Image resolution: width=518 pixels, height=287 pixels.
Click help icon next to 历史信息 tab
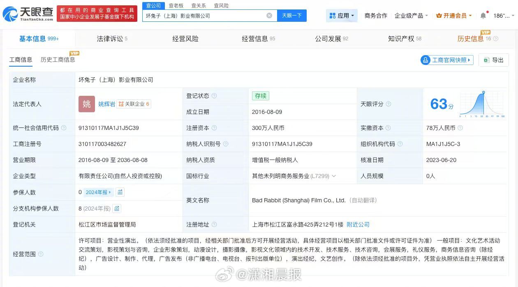[x=495, y=39]
